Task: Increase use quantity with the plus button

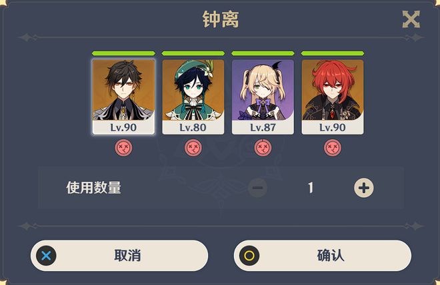Action: [364, 188]
